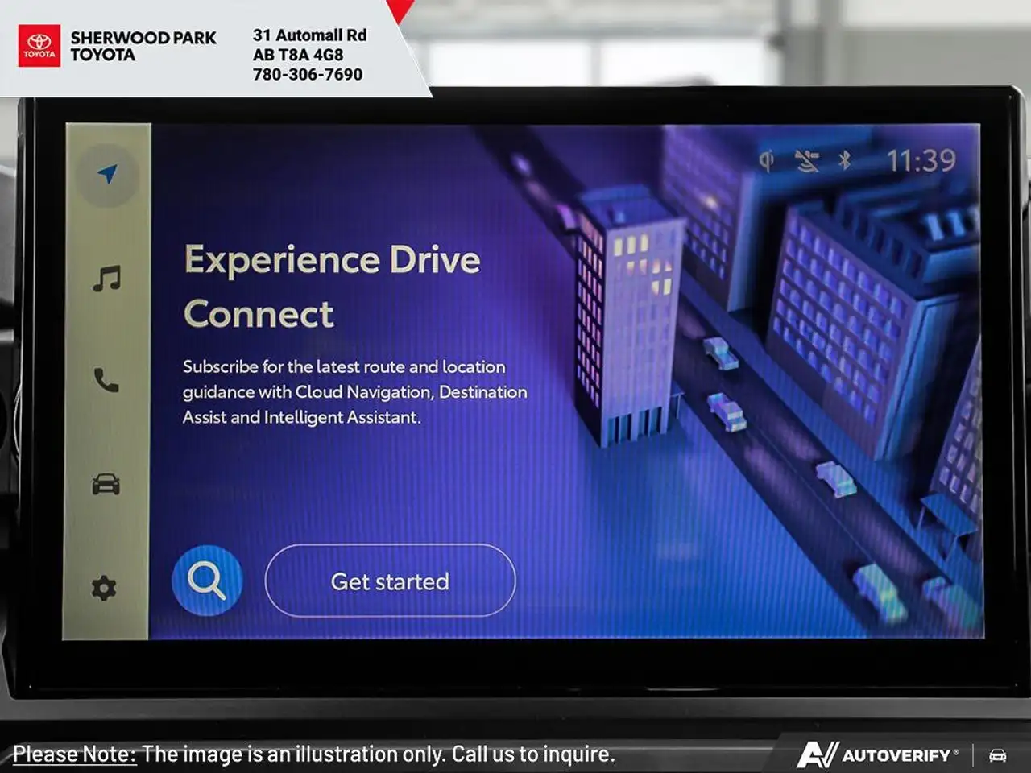1031x773 pixels.
Task: Click the AutoVerify logo
Action: coord(877,754)
